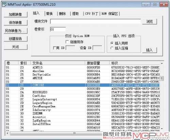Select the BIOSBLKIO module row
Screen dimensions: 170x140
point(82,92)
